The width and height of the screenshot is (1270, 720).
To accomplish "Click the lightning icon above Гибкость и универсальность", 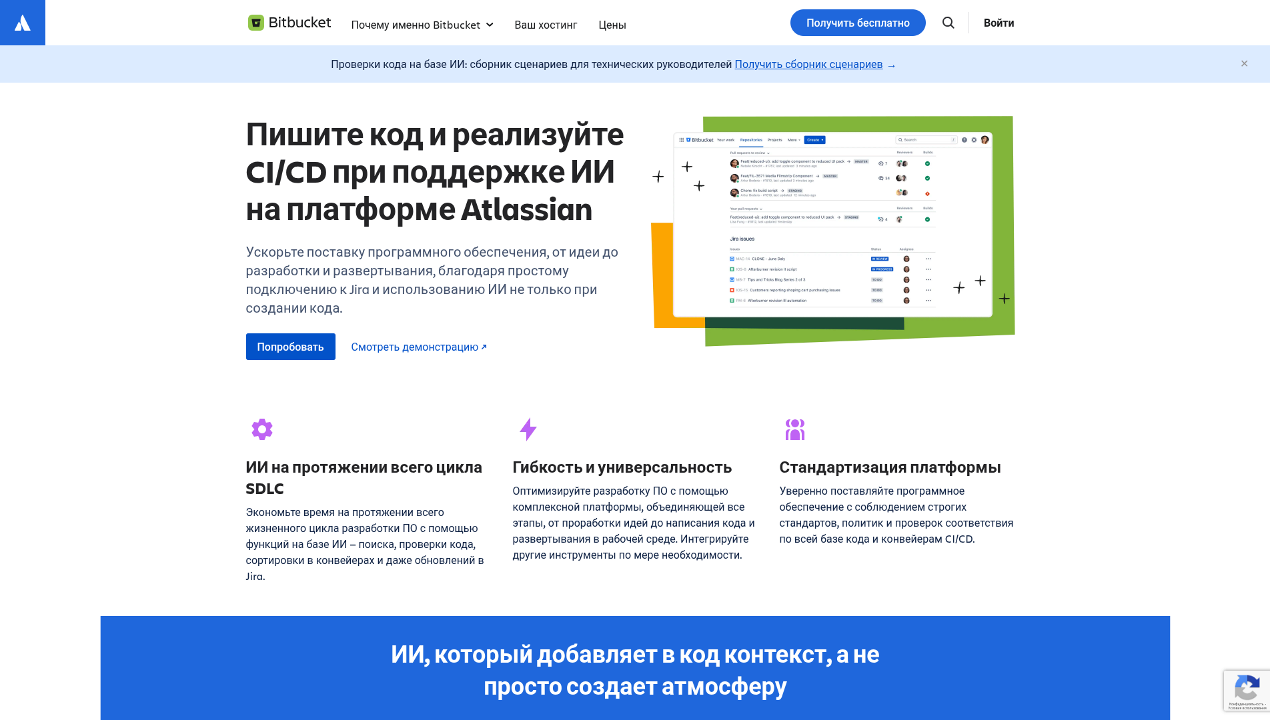I will [x=528, y=429].
